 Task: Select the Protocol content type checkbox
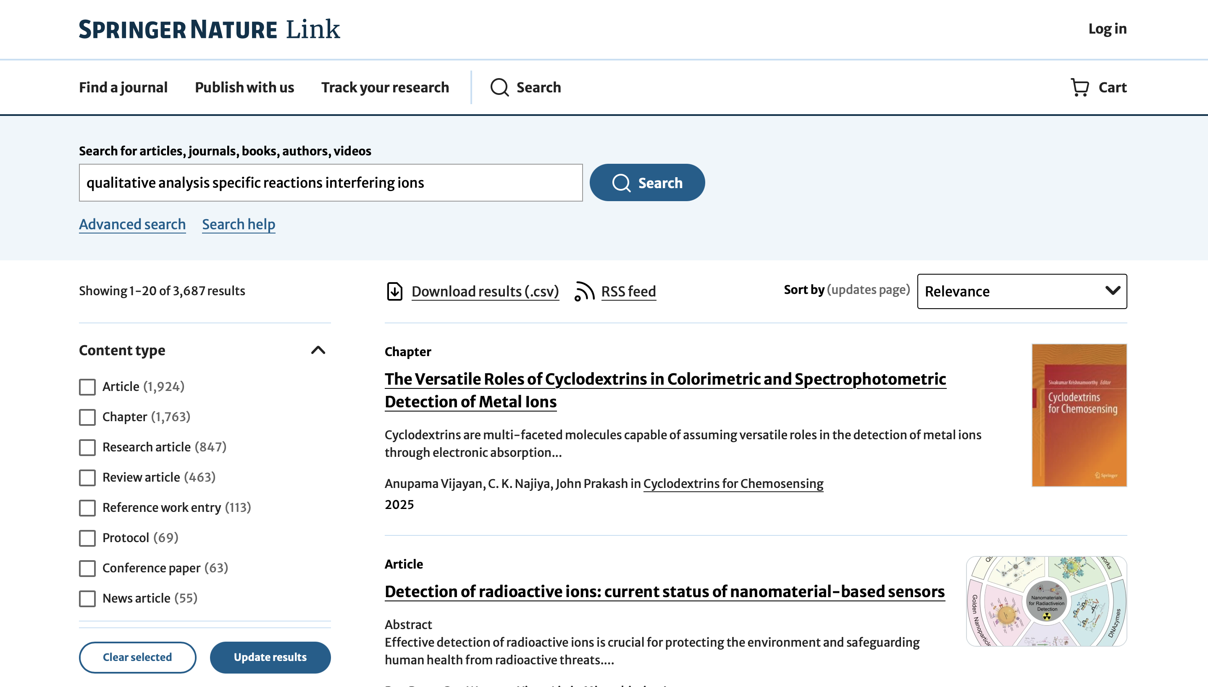[87, 538]
